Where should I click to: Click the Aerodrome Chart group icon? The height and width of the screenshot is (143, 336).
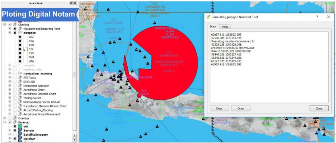coord(20,90)
